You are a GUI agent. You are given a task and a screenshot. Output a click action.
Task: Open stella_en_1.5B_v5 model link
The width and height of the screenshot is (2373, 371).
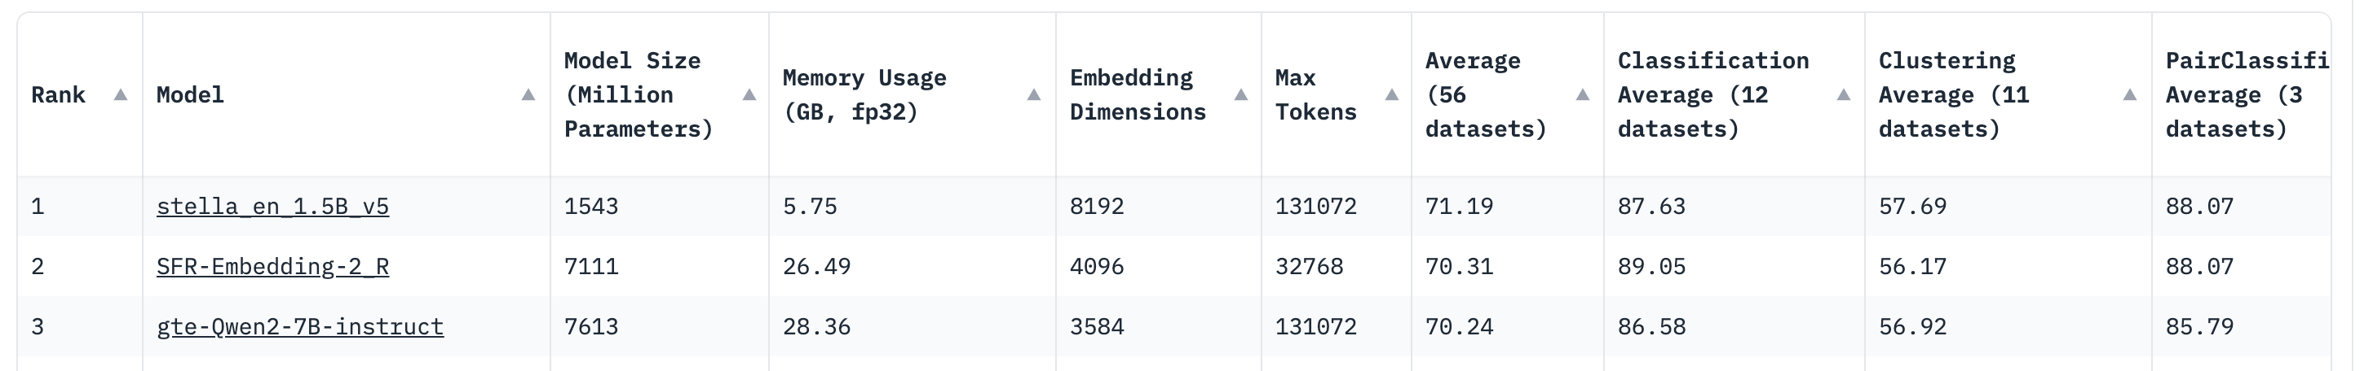(x=272, y=206)
